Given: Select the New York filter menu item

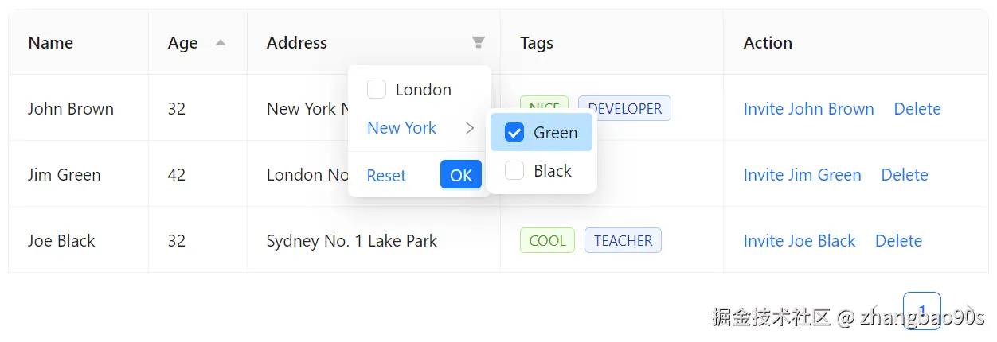Looking at the screenshot, I should (402, 128).
